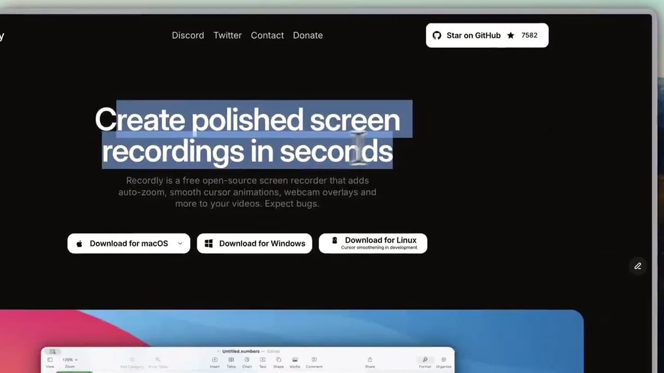The height and width of the screenshot is (373, 664).
Task: Click Download for Linux button
Action: 373,244
